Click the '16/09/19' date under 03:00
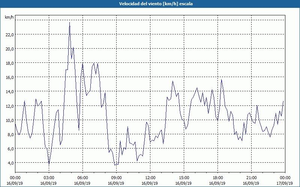Viewport: 300px width, 187px height. 48,183
